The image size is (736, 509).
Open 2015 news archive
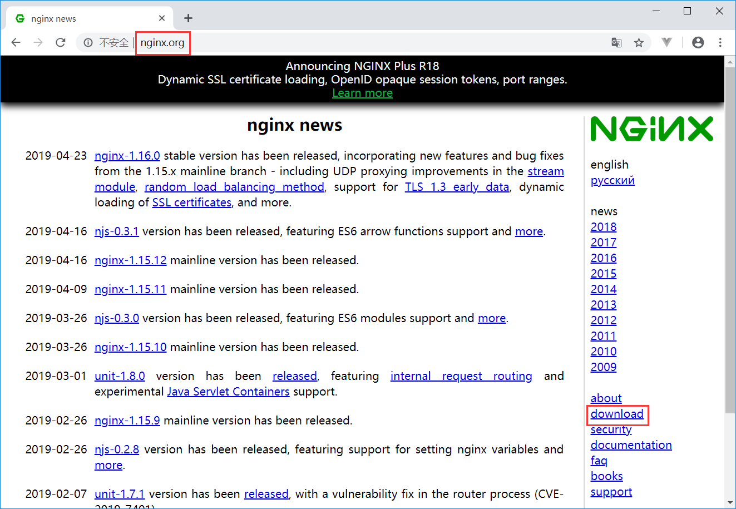coord(604,274)
